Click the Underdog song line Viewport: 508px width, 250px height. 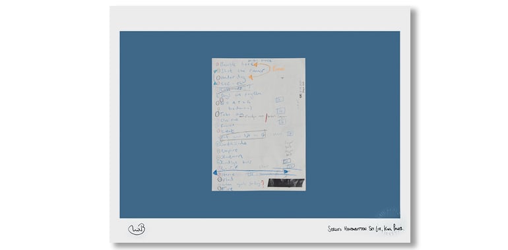point(232,78)
